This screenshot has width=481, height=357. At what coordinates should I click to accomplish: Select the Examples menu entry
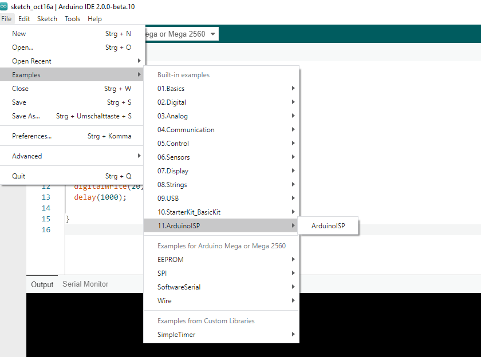[72, 75]
